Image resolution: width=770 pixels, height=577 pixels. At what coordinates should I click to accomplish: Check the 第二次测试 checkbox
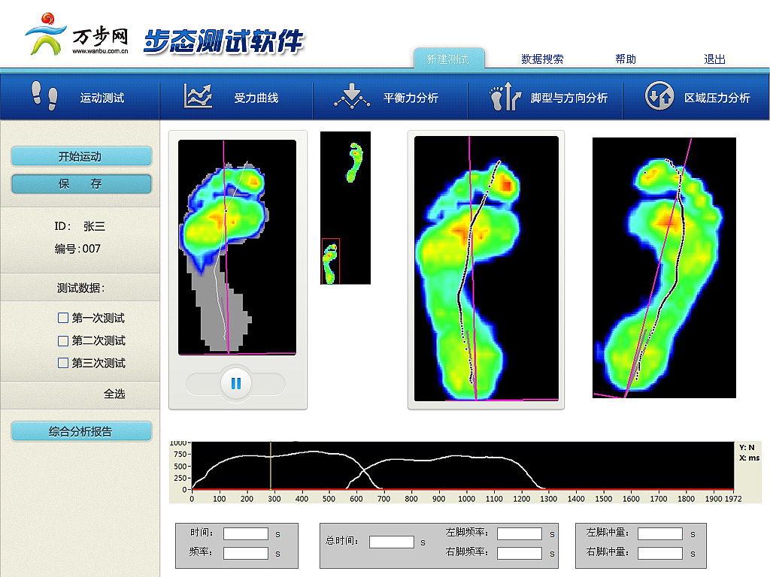pos(63,340)
